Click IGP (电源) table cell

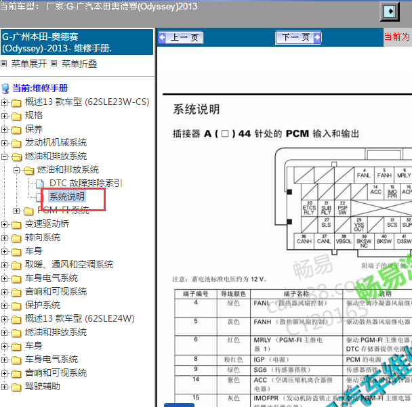click(297, 360)
